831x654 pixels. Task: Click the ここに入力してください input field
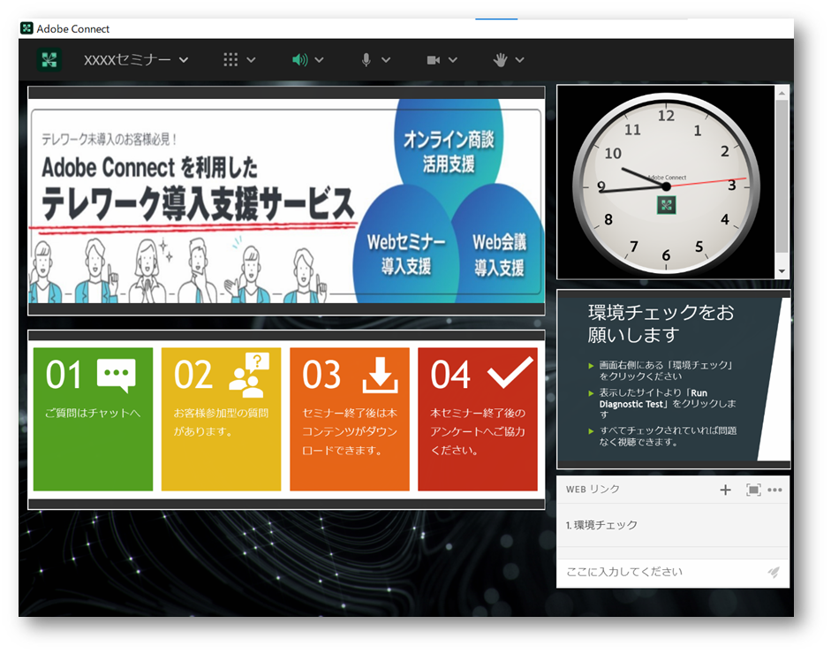(662, 572)
